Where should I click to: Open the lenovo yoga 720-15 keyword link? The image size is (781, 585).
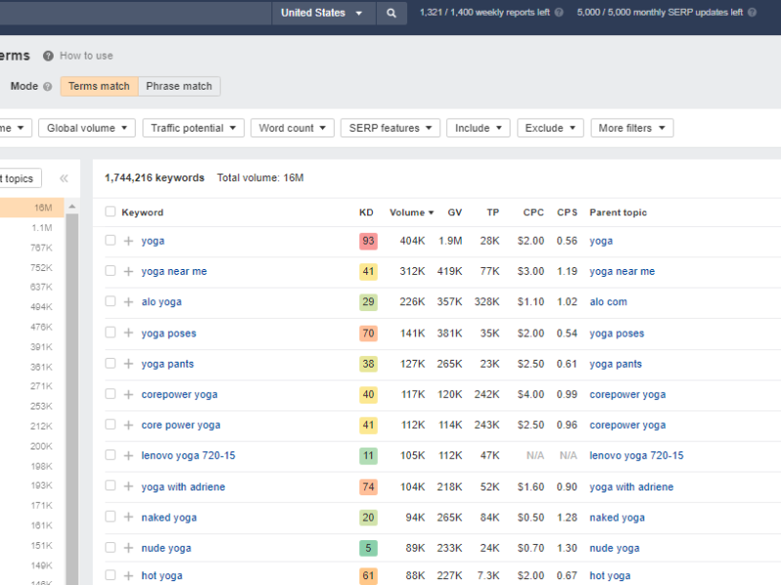pyautogui.click(x=187, y=455)
